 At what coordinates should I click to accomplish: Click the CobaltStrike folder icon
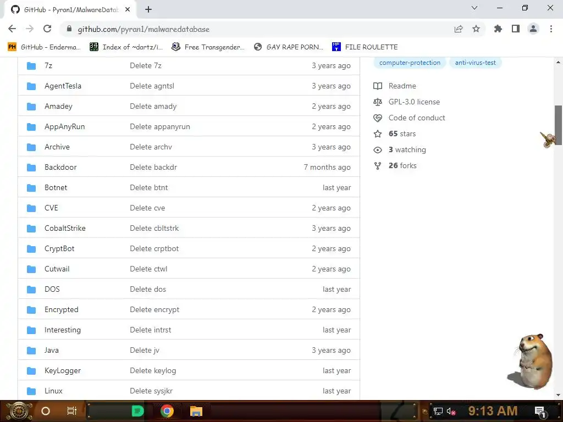[x=31, y=229]
